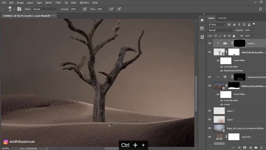Enable pressure for size icon
This screenshot has width=266, height=150.
(x=119, y=9)
